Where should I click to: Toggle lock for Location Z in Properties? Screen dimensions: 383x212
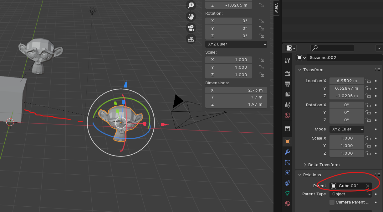(368, 96)
